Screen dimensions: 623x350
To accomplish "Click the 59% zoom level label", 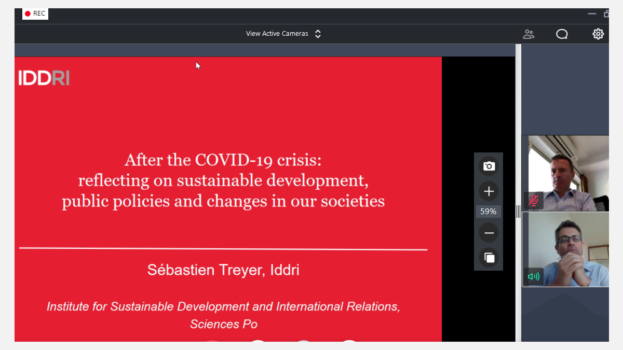I will point(489,212).
